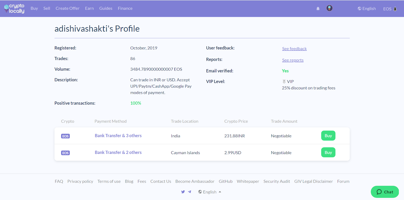Open the Terms of use footer link
This screenshot has height=200, width=404.
(109, 181)
